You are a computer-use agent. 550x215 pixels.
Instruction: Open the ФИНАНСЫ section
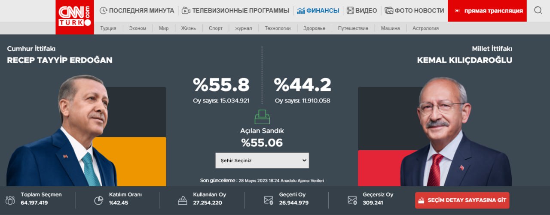318,11
